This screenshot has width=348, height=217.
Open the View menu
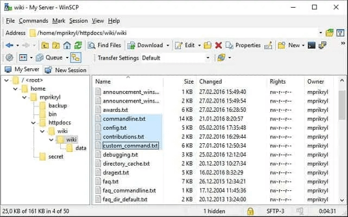[x=98, y=21]
